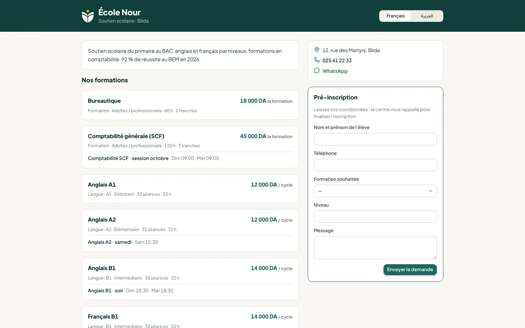Focus the Téléphone input field
525x328 pixels.
point(375,165)
